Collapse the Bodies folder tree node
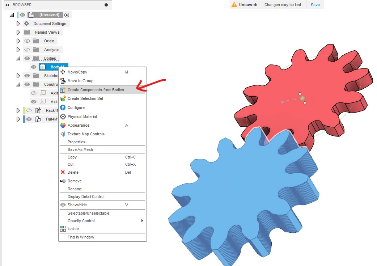Image resolution: width=377 pixels, height=266 pixels. pyautogui.click(x=18, y=58)
